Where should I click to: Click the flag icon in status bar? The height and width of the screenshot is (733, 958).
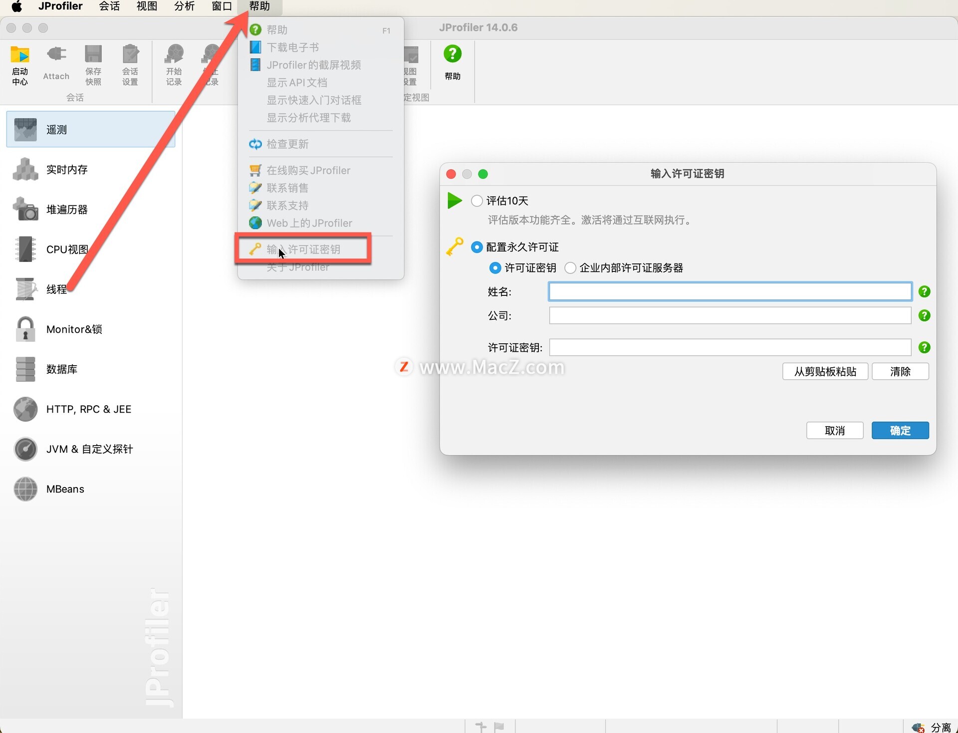[x=499, y=727]
